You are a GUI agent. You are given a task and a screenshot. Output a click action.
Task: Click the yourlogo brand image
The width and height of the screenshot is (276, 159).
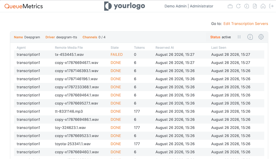point(124,6)
